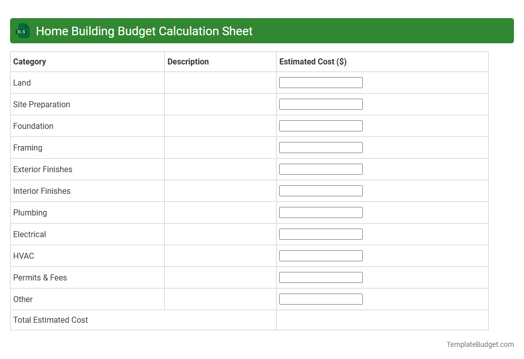Image resolution: width=524 pixels, height=359 pixels.
Task: Open the TemplateBudget.com link
Action: pos(480,344)
